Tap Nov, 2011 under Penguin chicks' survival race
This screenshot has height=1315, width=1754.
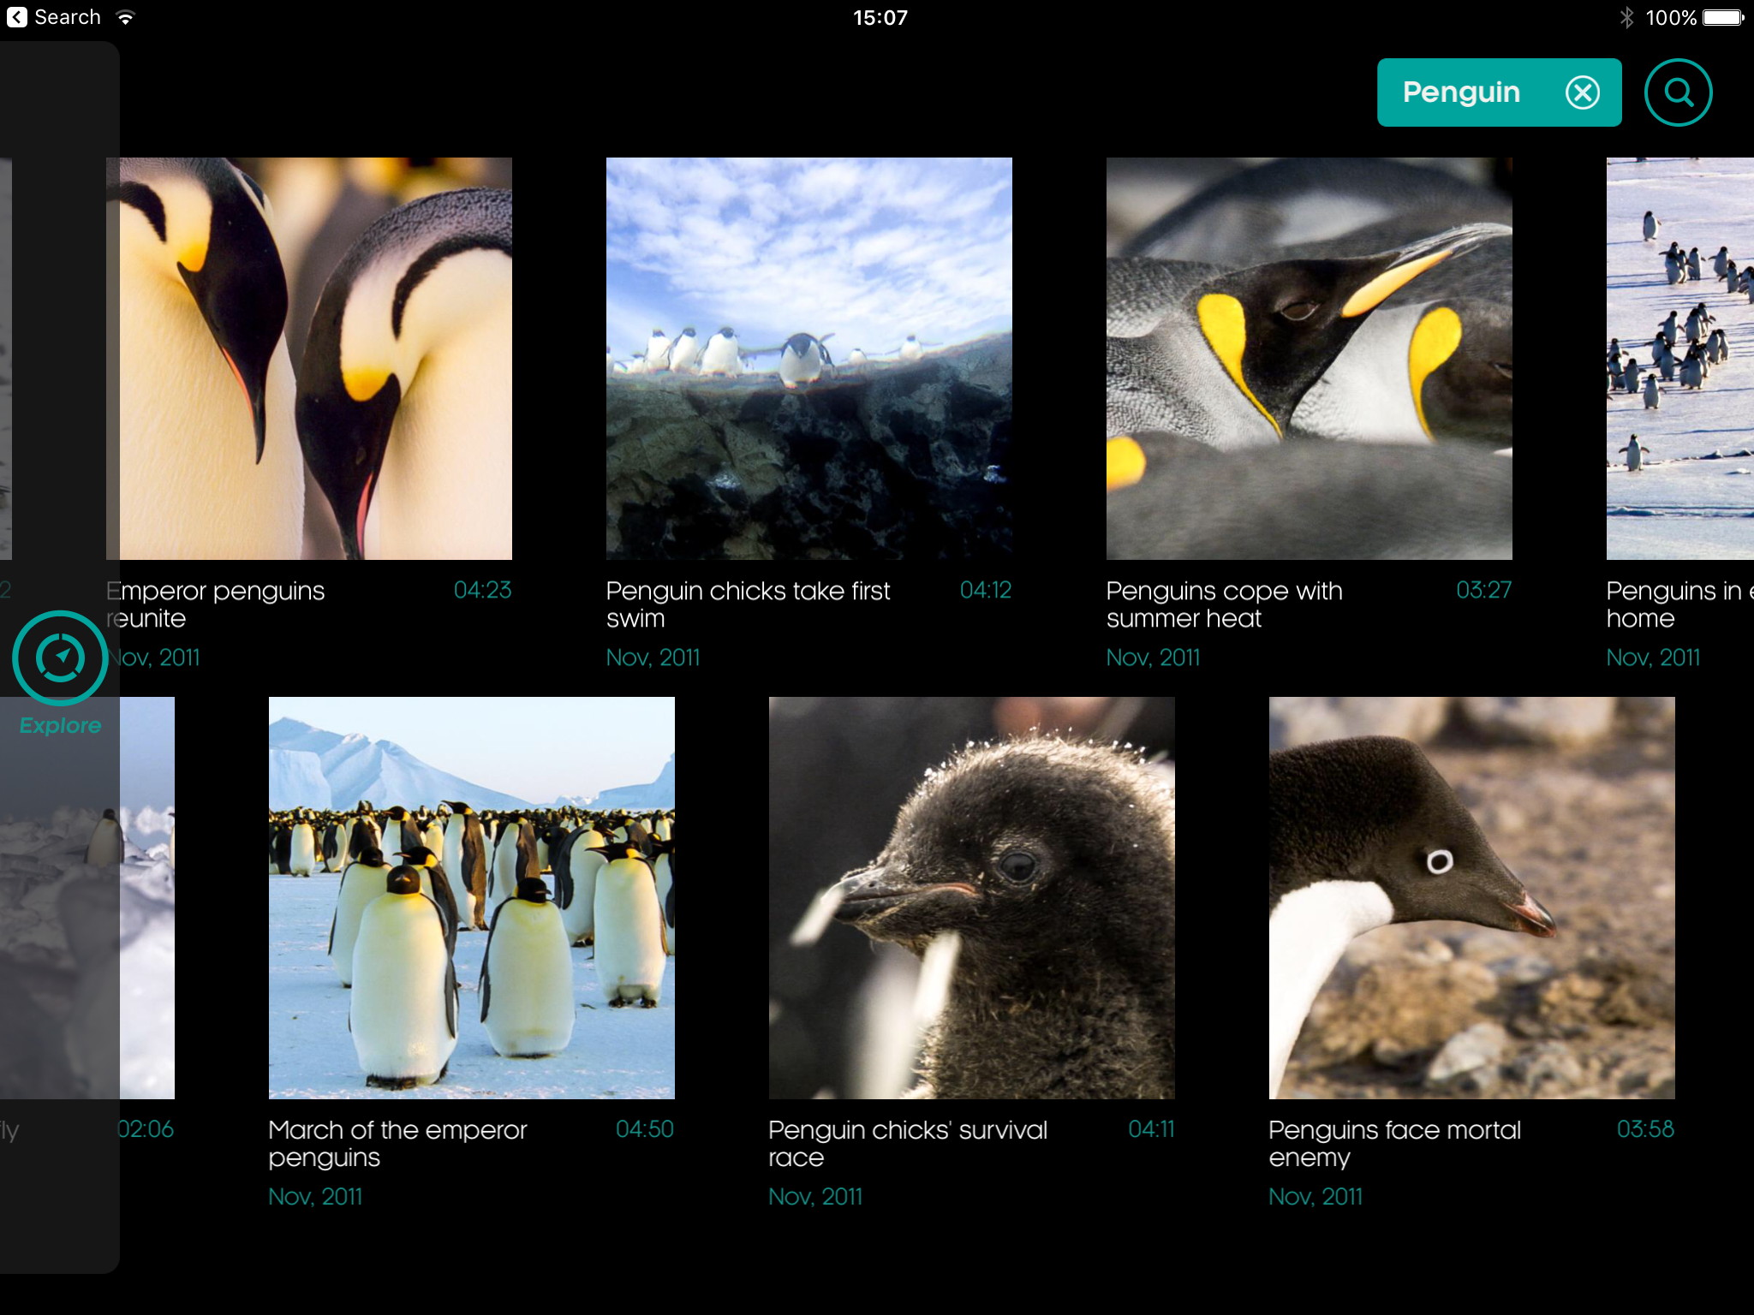pos(816,1197)
